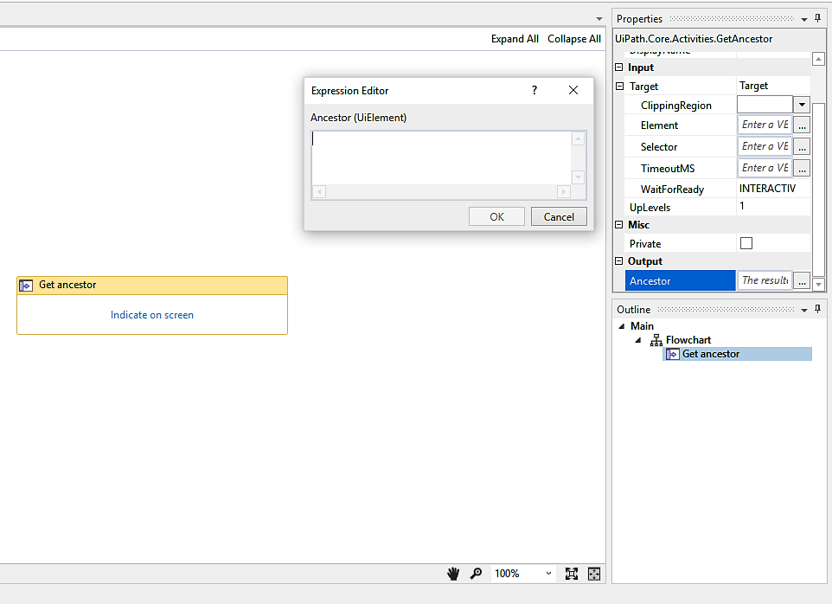The image size is (832, 604).
Task: Select Get ancestor in the Outline tree
Action: click(737, 354)
